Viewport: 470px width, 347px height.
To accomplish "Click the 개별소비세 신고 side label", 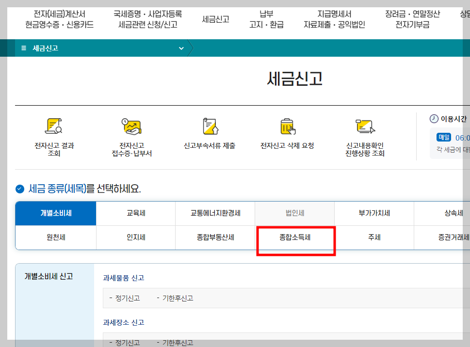I will [x=49, y=276].
